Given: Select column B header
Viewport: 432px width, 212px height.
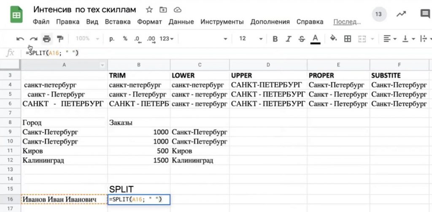Looking at the screenshot, I should point(139,65).
